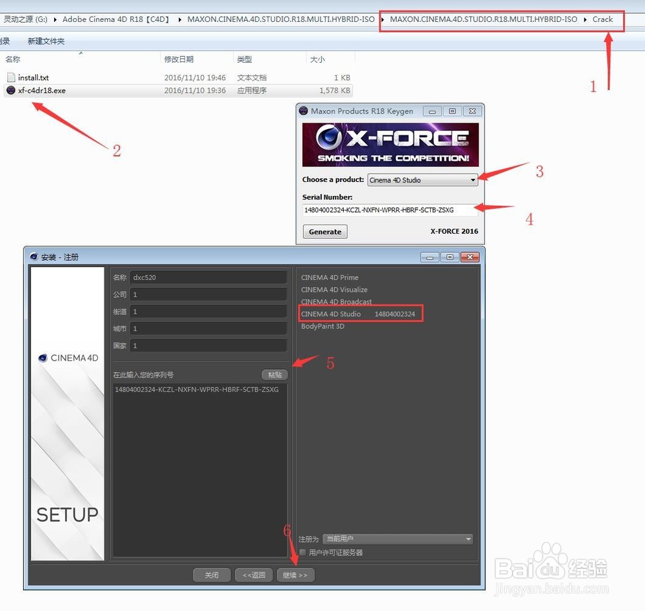Go to Adobe Cinema 4D R18【C4D】 breadcrumb

117,19
